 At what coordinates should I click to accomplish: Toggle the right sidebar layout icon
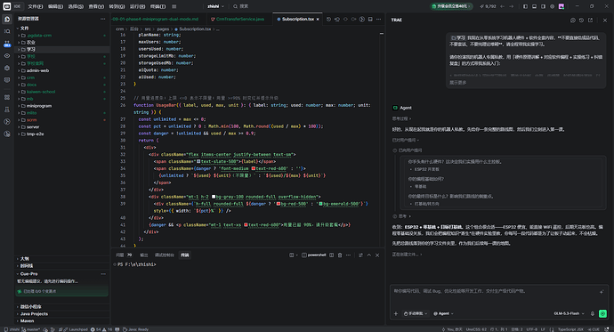(543, 6)
